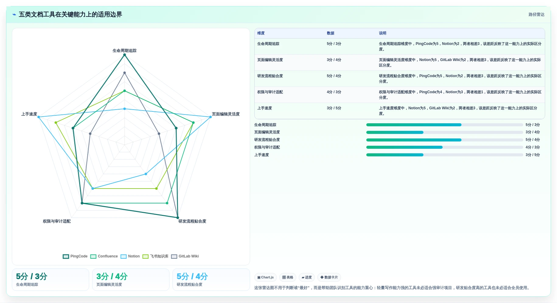
Task: Toggle Notion dataset in chart legend
Action: point(130,256)
